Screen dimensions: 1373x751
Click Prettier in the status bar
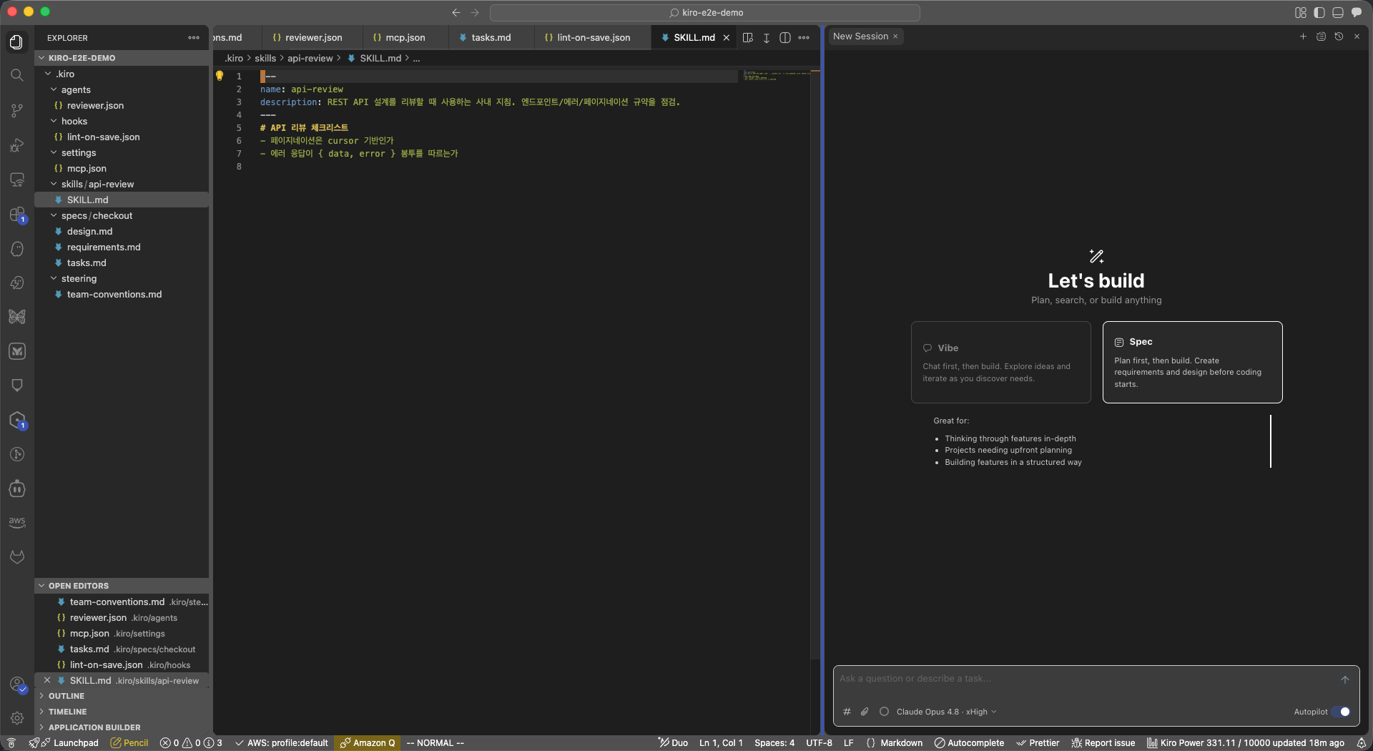pos(1038,743)
